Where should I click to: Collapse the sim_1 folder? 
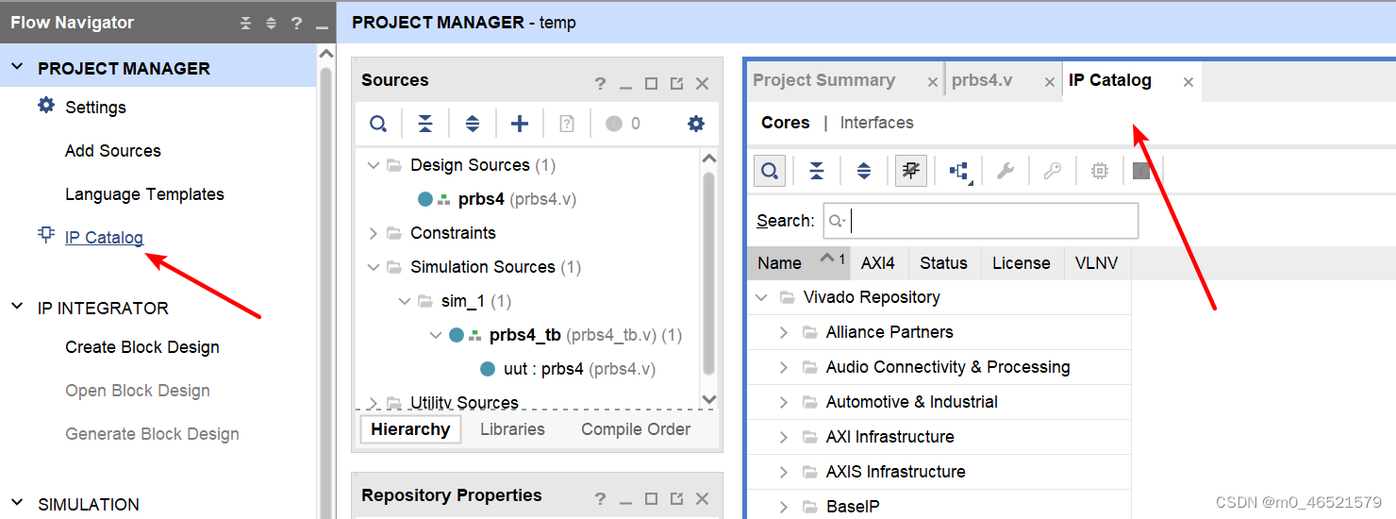404,301
